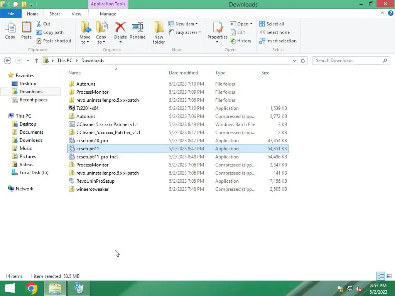Click Downloads in the address breadcrumb

point(93,61)
